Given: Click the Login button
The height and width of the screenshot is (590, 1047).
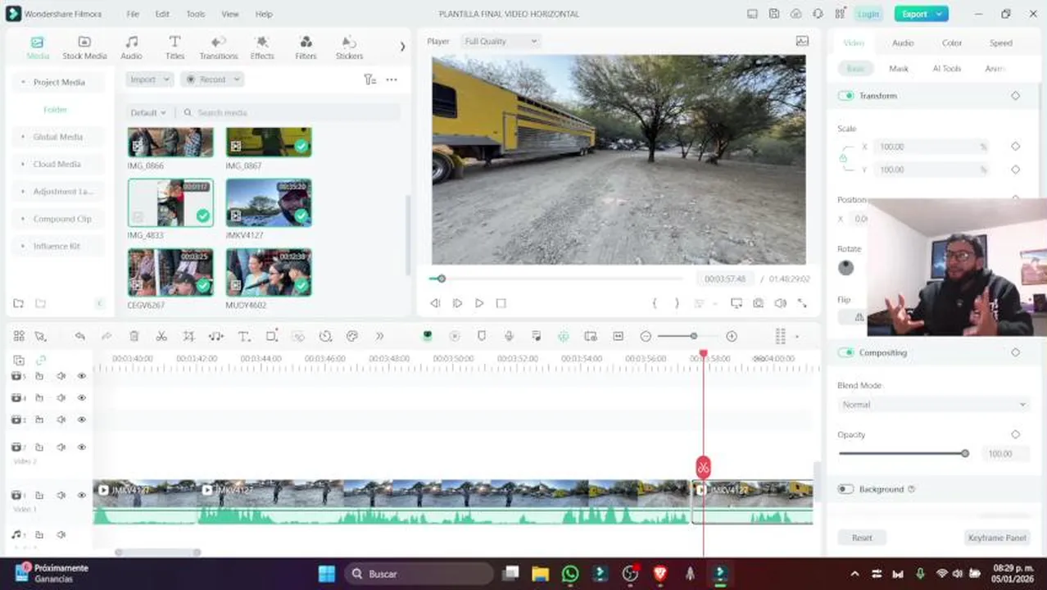Looking at the screenshot, I should click(868, 14).
